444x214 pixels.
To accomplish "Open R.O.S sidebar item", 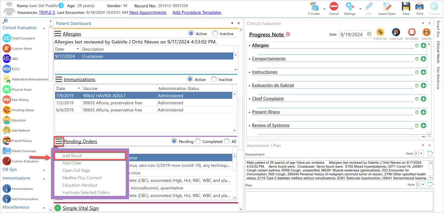I will [x=11, y=69].
